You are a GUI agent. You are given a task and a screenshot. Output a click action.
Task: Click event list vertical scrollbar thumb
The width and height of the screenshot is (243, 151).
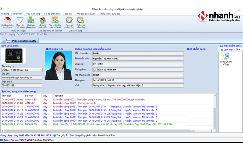click(x=215, y=118)
